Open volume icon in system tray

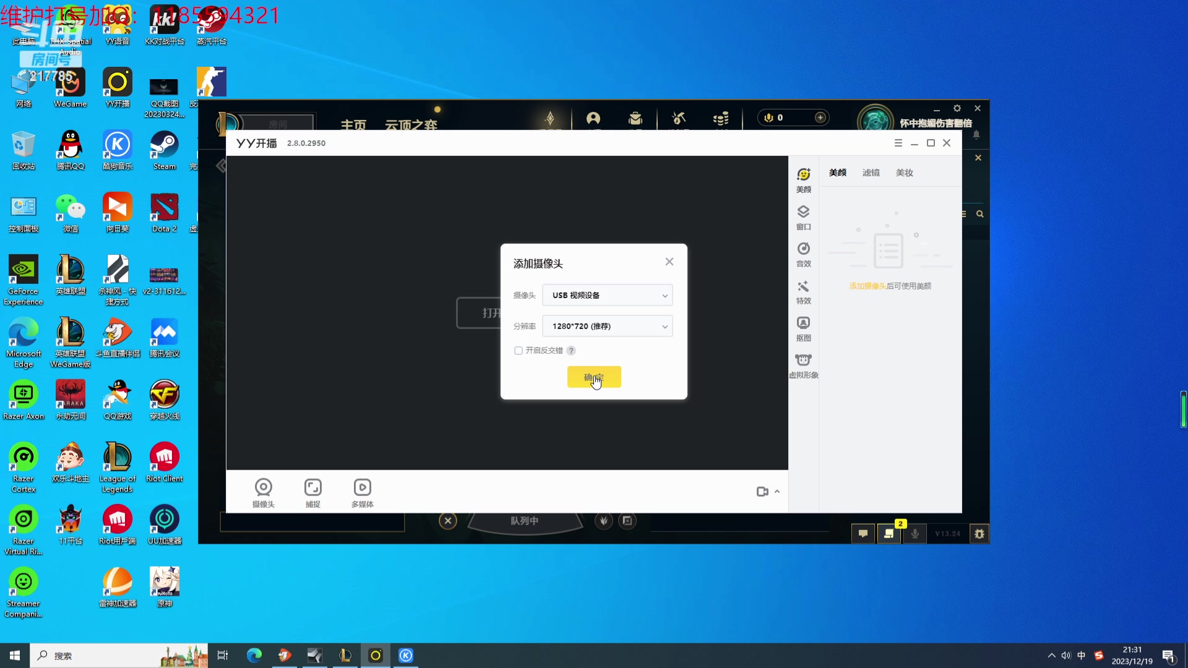click(1066, 656)
